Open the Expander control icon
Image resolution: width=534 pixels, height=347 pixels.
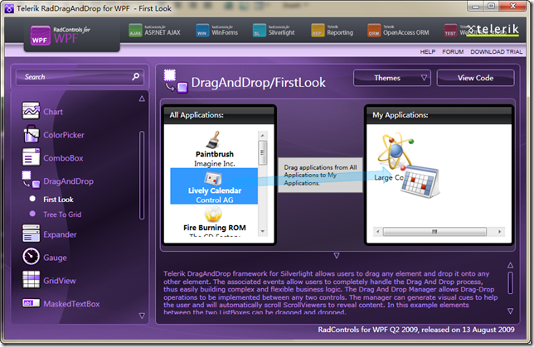click(31, 234)
